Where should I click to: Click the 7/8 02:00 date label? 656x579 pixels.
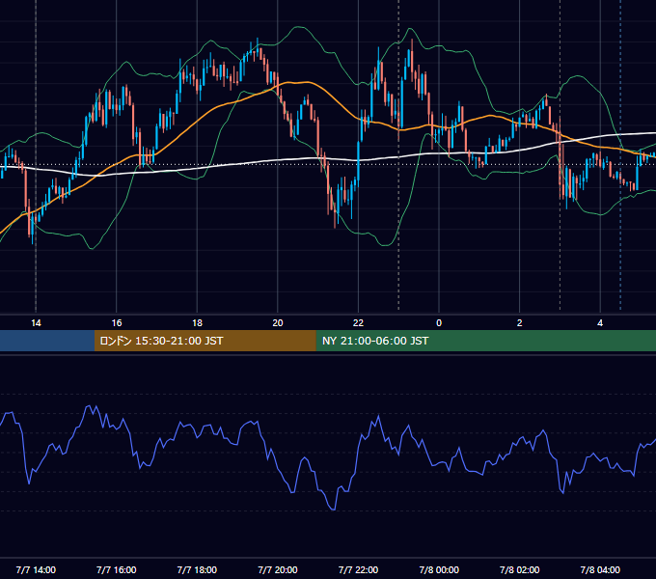click(520, 570)
